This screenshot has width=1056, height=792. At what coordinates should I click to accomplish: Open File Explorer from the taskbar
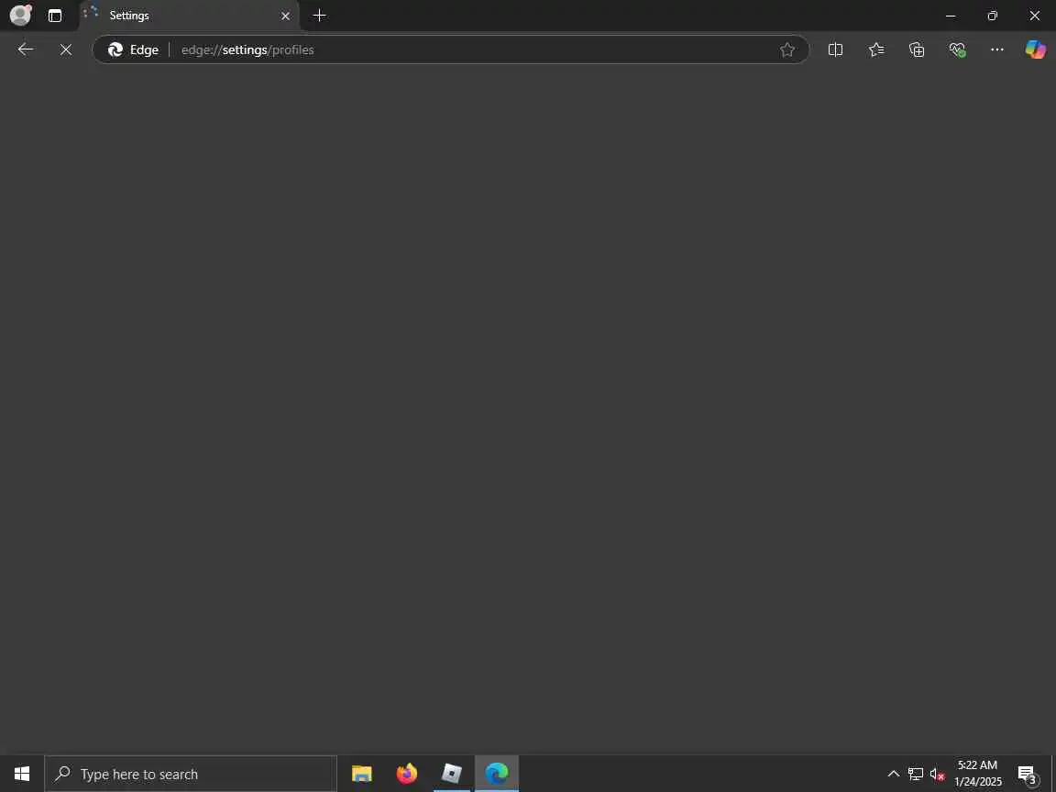[x=362, y=774]
